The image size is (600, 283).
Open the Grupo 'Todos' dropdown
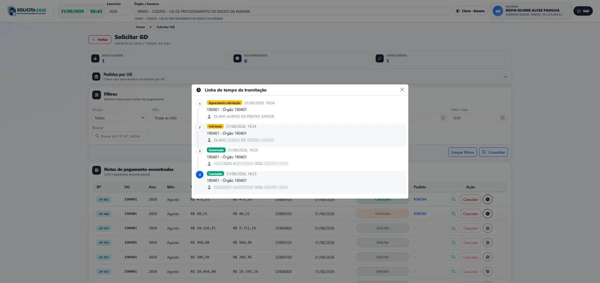tap(120, 118)
